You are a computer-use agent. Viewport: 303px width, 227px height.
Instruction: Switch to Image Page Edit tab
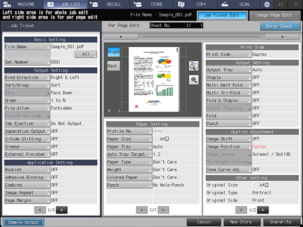[275, 15]
